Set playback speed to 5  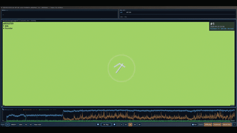(121, 125)
